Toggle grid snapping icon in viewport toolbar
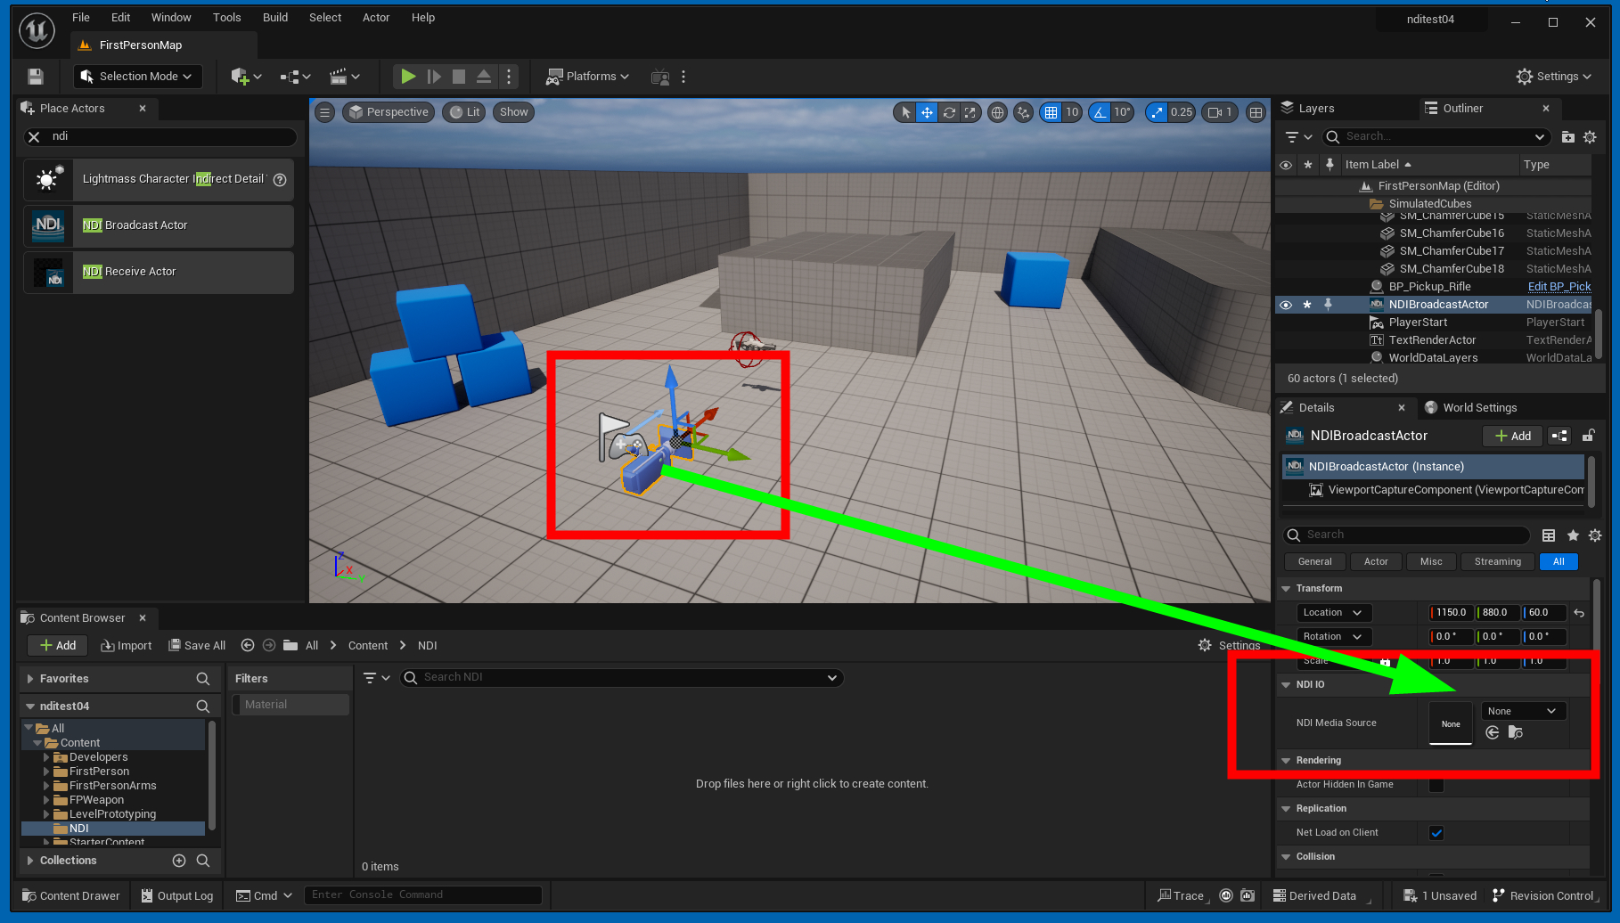1620x923 pixels. [x=1051, y=112]
